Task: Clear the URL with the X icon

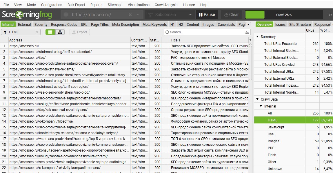Action: 130,15
